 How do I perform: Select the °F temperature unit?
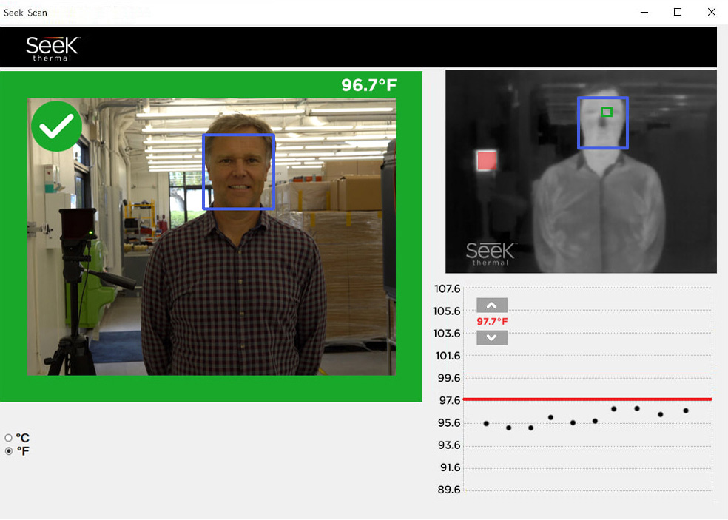(x=8, y=450)
